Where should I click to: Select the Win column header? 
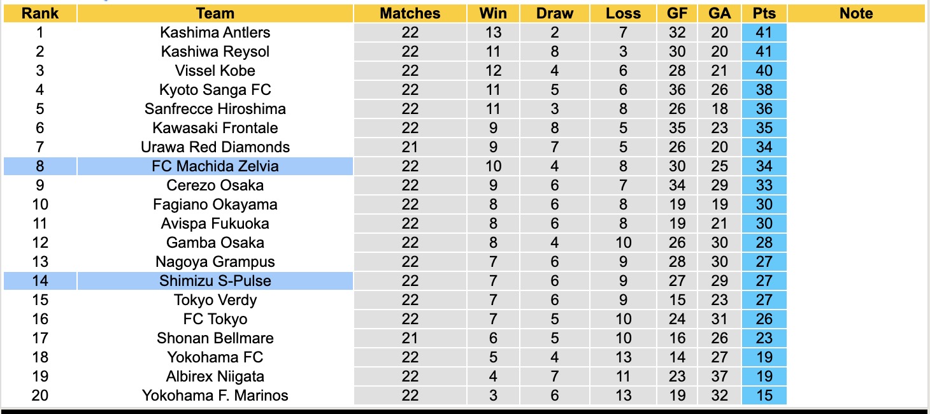click(x=493, y=13)
